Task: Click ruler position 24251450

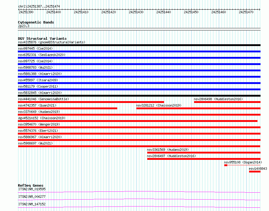Action: pyautogui.click(x=191, y=12)
